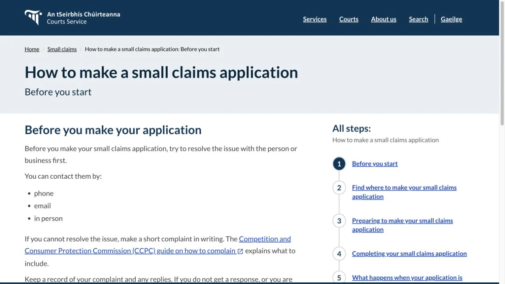
Task: Go to Home breadcrumb
Action: click(x=32, y=49)
